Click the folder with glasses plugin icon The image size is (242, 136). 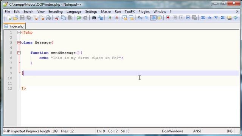[230, 18]
